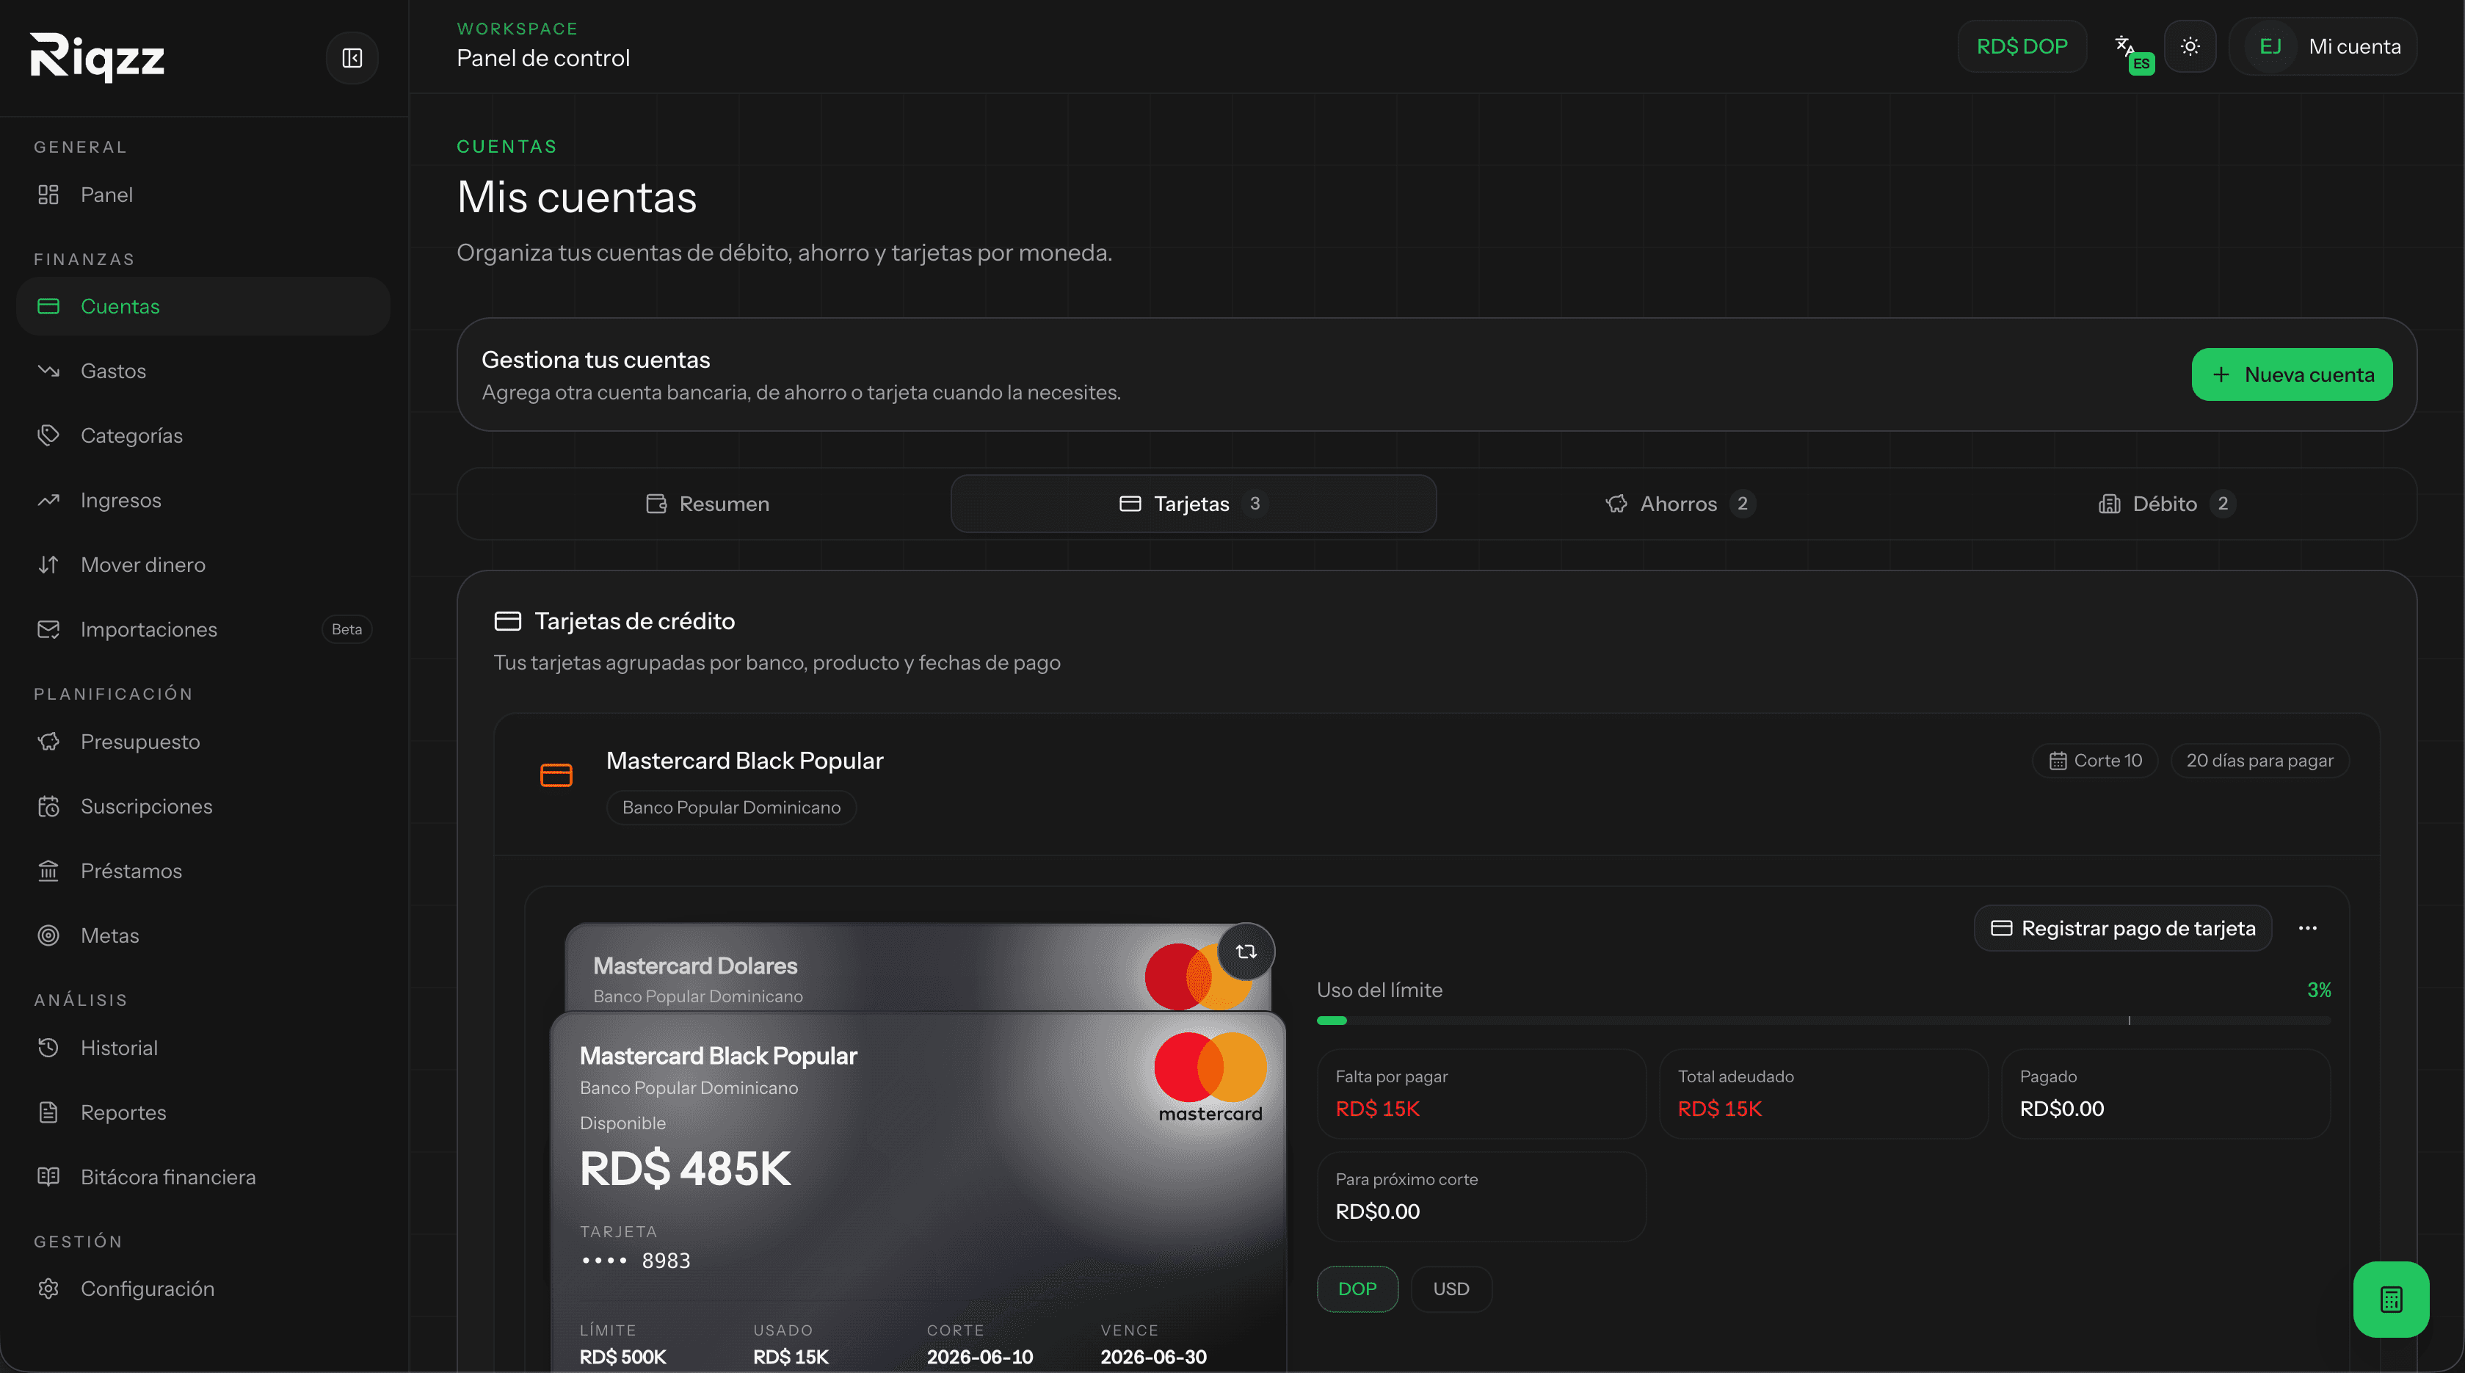Open the Mi cuenta menu
This screenshot has width=2465, height=1373.
click(x=2323, y=46)
